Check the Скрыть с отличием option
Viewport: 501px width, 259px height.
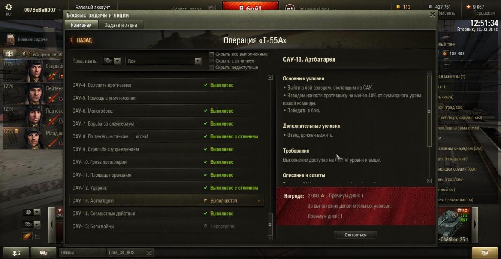[x=212, y=61]
